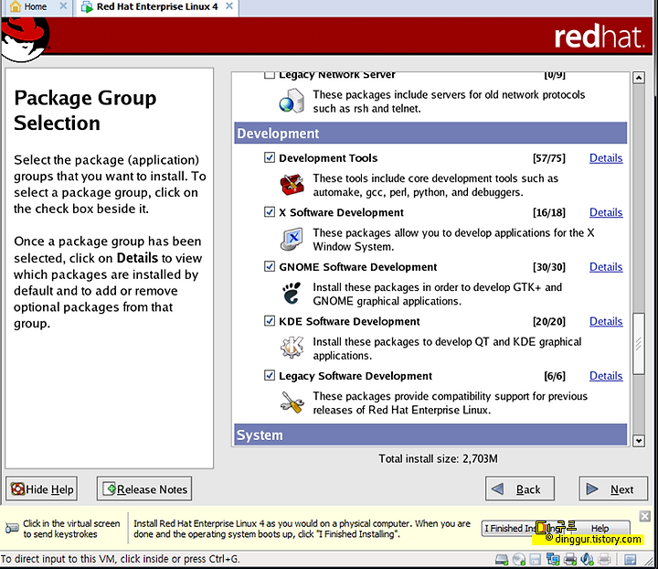Click the package list scroll up arrow
The image size is (658, 569).
pos(639,78)
